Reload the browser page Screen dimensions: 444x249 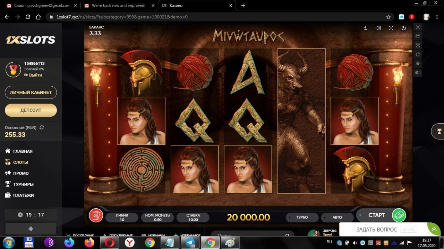point(28,17)
